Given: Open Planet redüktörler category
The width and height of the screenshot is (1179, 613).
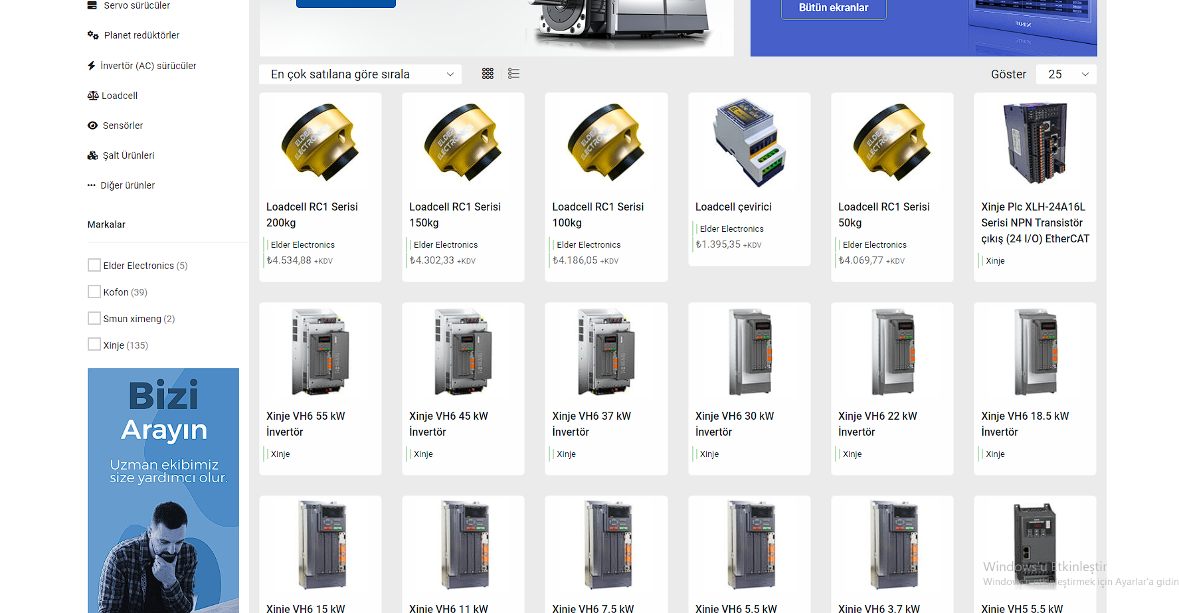Looking at the screenshot, I should 141,35.
